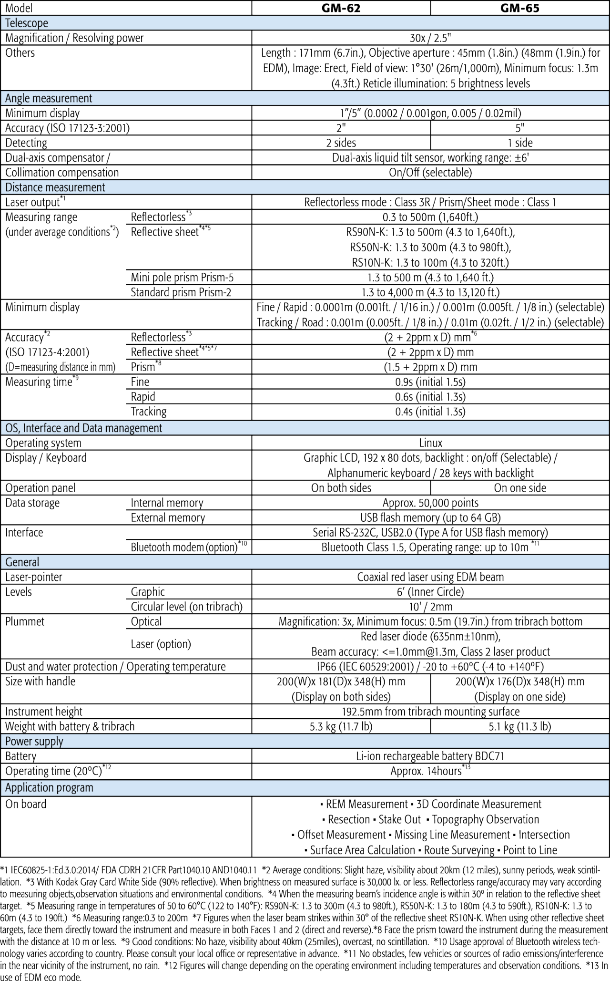Select the Angle measurement section header
The height and width of the screenshot is (981, 610).
click(49, 98)
